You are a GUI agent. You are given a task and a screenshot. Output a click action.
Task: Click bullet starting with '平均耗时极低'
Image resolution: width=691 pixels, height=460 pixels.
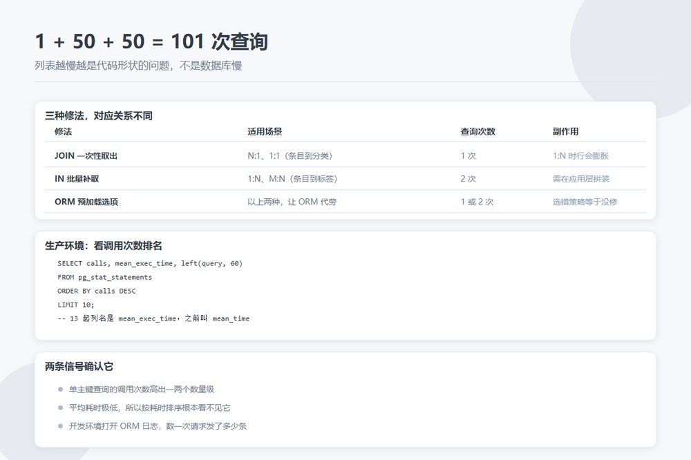click(149, 408)
